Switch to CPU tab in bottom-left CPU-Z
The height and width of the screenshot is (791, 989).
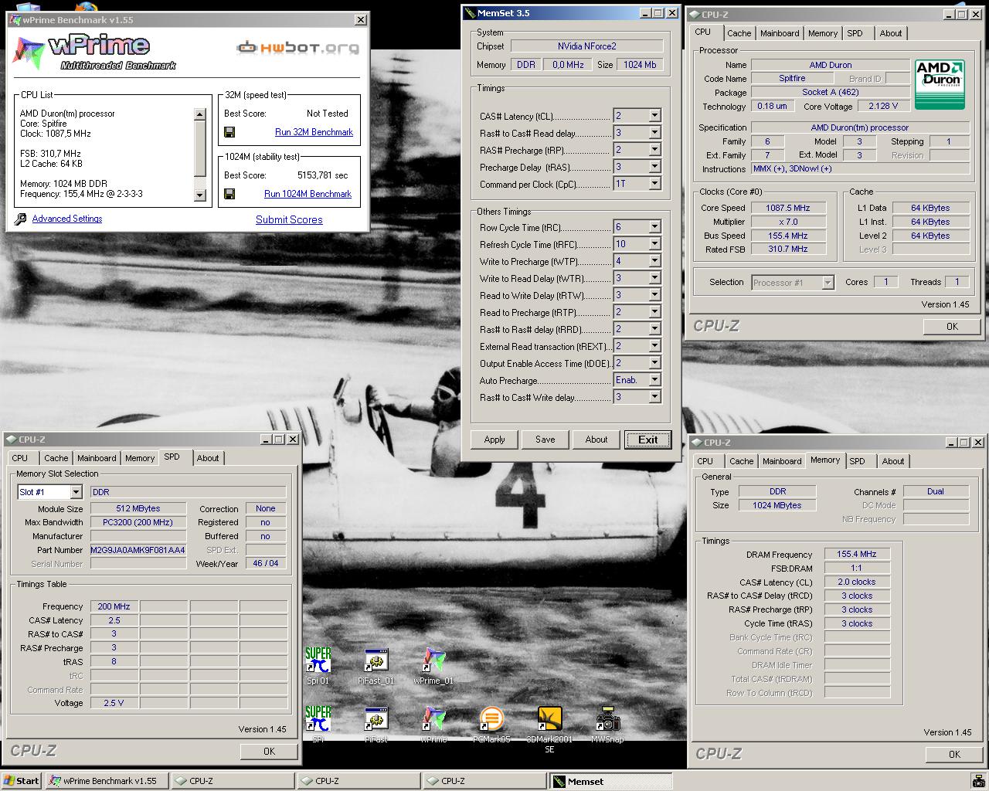[20, 458]
